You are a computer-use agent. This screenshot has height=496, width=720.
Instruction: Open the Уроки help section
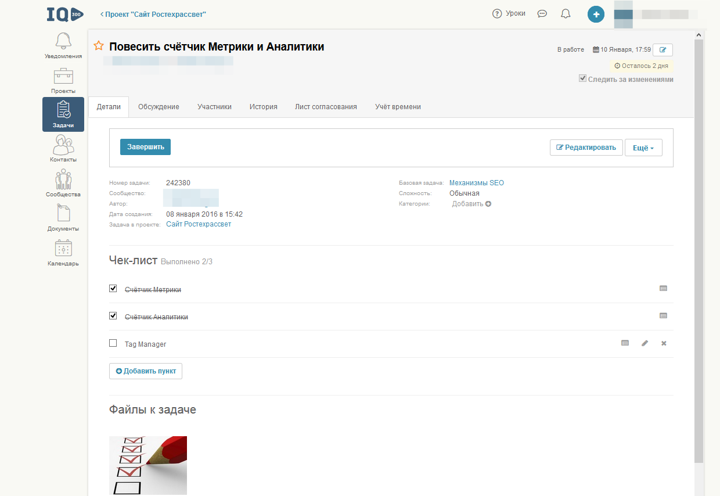tap(509, 13)
